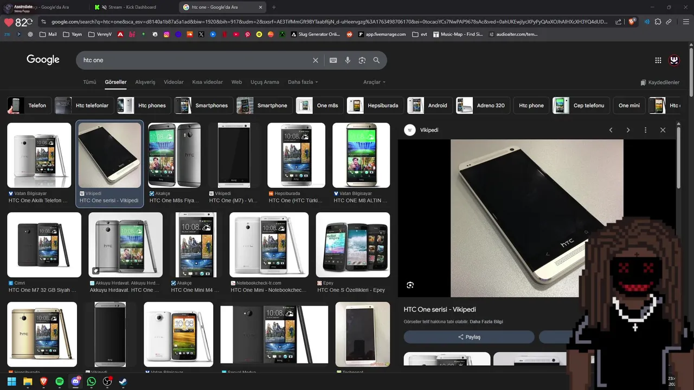The image size is (694, 390).
Task: Open three-dot options in image preview
Action: [645, 130]
